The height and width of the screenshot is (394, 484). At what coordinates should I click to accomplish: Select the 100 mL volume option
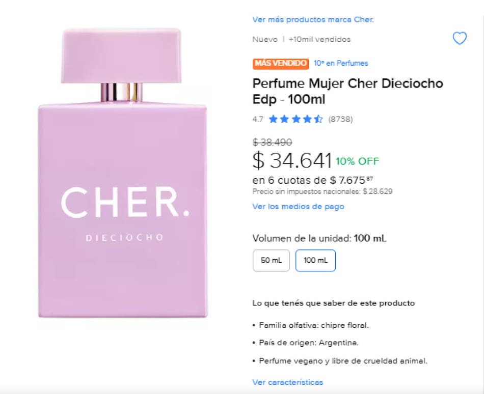point(315,261)
